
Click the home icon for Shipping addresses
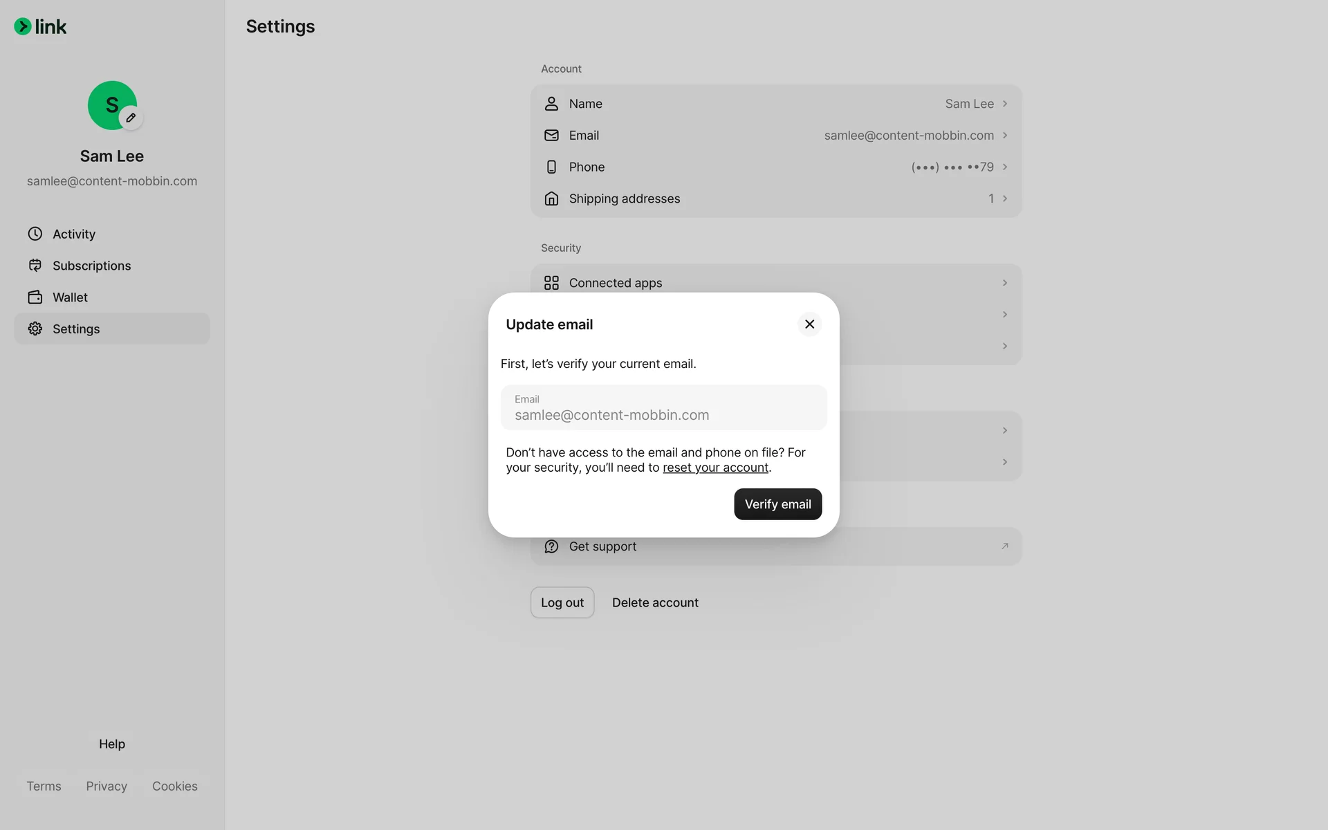pos(551,199)
